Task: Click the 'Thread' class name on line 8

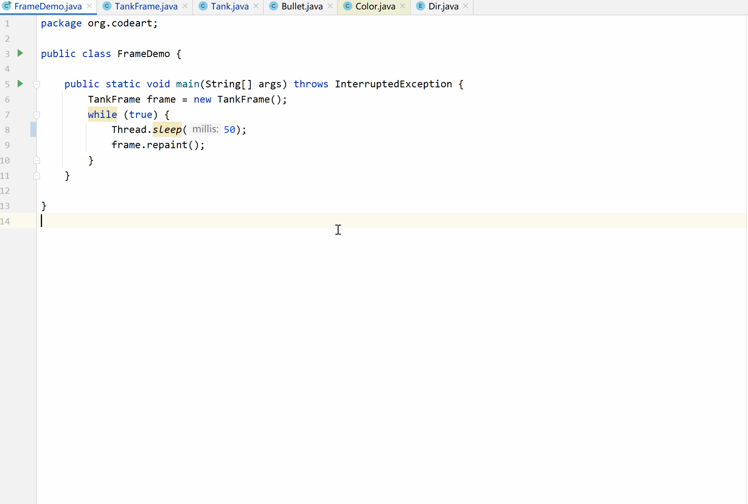Action: pyautogui.click(x=129, y=130)
